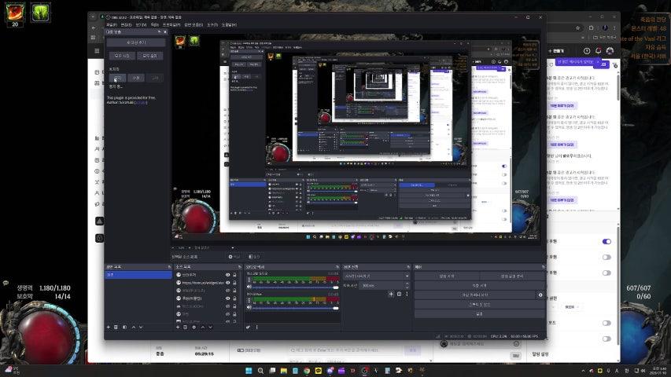This screenshot has width=671, height=377.
Task: Turn off the purple switch in browser panel
Action: pos(606,242)
